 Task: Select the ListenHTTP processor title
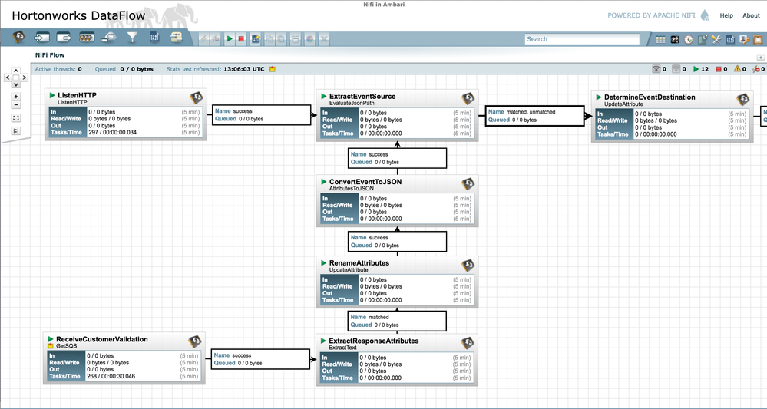(77, 95)
